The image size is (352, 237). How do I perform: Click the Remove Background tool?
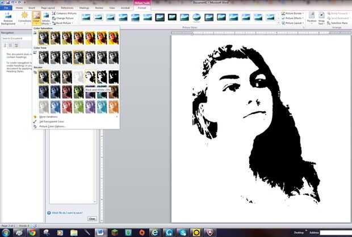[8, 18]
